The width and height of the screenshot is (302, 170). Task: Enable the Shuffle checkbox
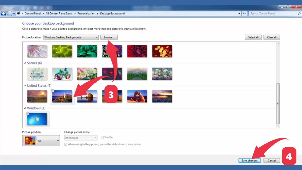tap(102, 137)
